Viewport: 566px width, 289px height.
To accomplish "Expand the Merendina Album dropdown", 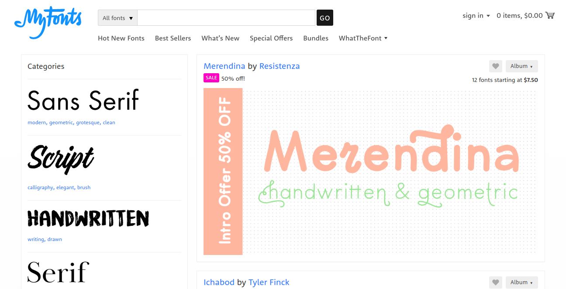I will tap(521, 66).
